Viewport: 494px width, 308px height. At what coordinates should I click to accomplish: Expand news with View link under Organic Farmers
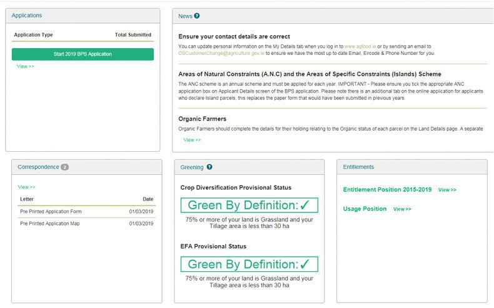pos(192,140)
